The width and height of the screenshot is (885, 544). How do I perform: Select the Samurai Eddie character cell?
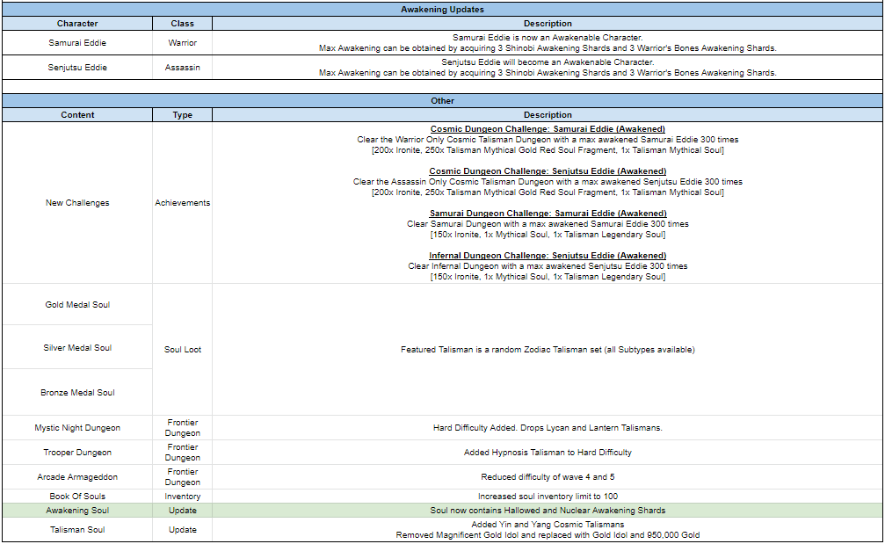[x=77, y=42]
